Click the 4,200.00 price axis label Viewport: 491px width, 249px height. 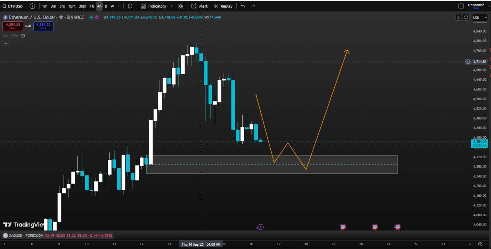pos(480,186)
